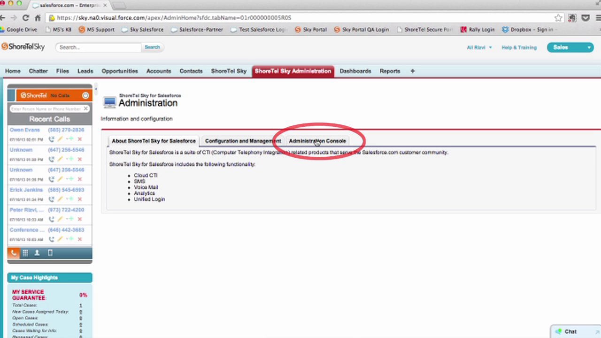601x338 pixels.
Task: Click the pencil edit icon for Owen Evans
Action: pyautogui.click(x=60, y=139)
